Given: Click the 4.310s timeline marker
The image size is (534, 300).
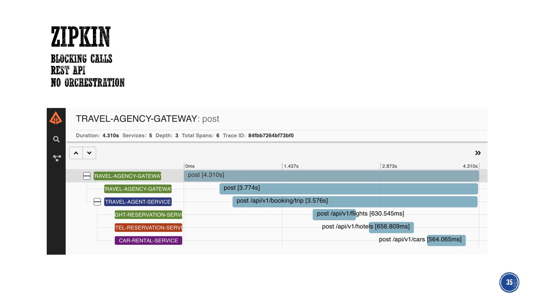Looking at the screenshot, I should 470,166.
